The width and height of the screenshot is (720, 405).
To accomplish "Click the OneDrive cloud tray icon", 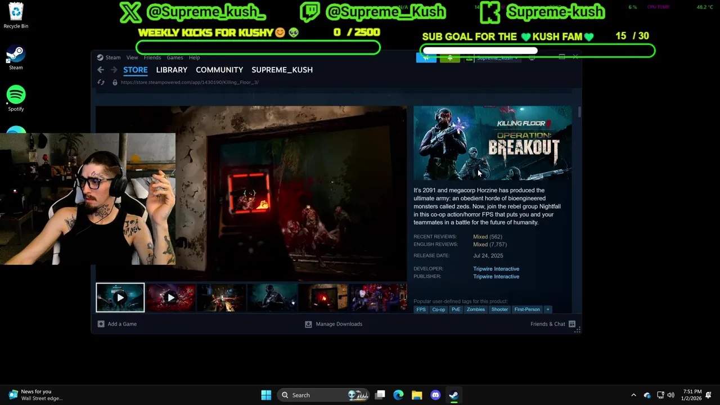I will click(647, 395).
